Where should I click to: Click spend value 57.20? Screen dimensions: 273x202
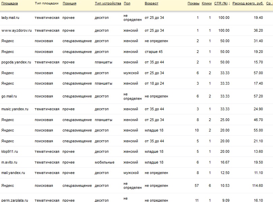pos(258,96)
